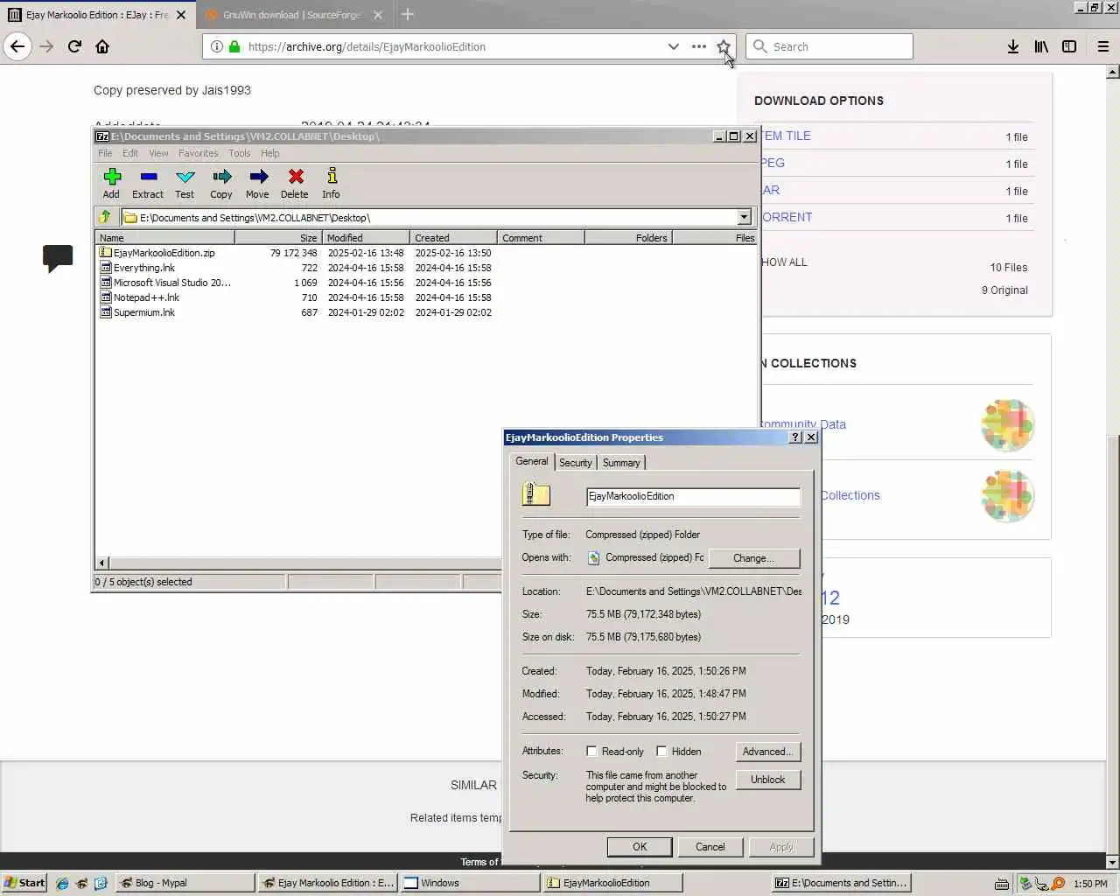Open the File menu in 7-Zip
The height and width of the screenshot is (896, 1120).
(x=105, y=153)
